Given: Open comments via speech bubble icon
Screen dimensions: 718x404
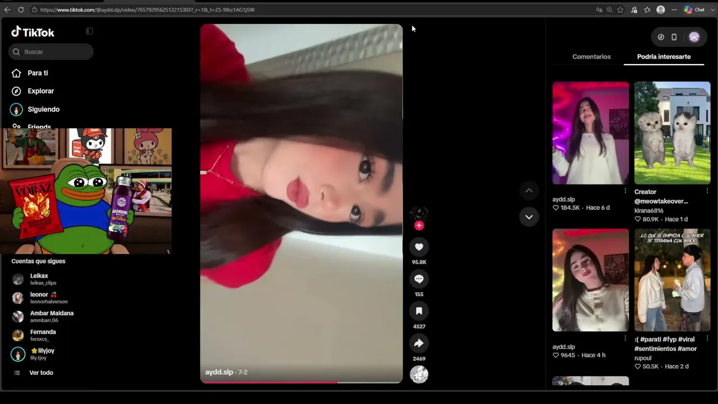Looking at the screenshot, I should [x=419, y=279].
